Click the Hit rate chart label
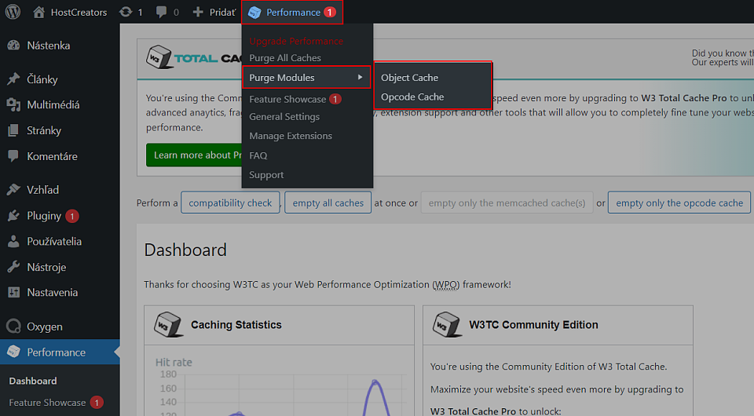 [x=174, y=362]
